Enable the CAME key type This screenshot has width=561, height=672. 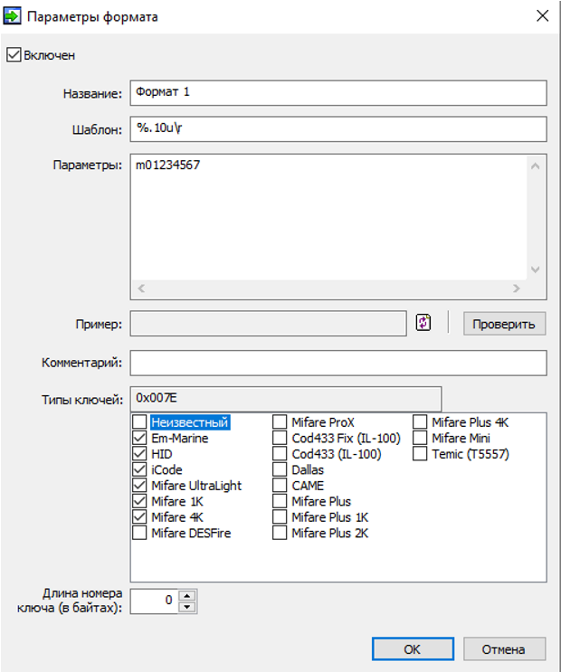click(x=280, y=486)
